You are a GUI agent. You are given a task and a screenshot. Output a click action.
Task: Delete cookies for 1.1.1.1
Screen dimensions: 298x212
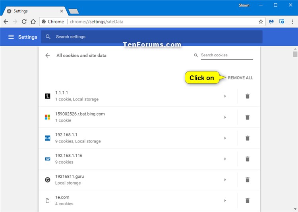pos(247,96)
